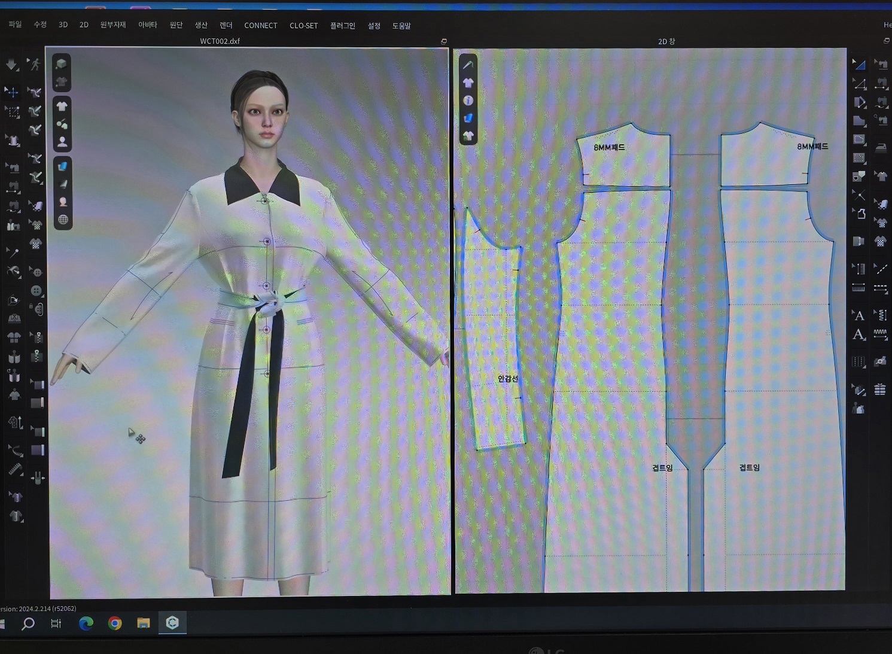Screen dimensions: 892x654
Task: Open the 설정 menu
Action: coord(374,26)
